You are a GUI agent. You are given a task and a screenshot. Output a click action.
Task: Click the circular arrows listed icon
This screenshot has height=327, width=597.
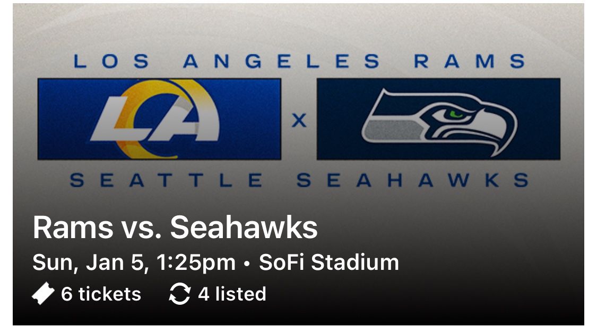click(179, 294)
